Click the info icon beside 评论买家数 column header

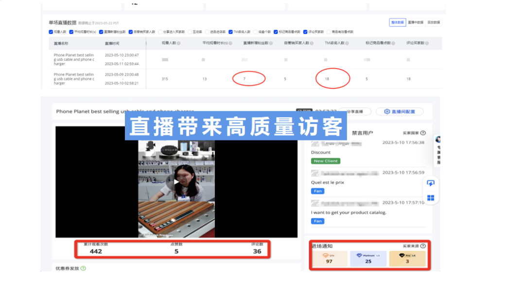[427, 43]
